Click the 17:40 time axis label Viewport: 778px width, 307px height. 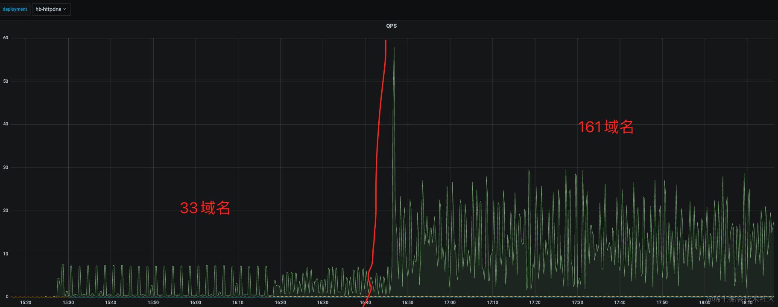(x=620, y=302)
